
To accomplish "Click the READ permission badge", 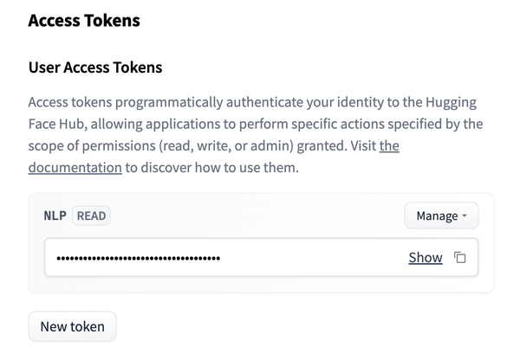I will (92, 215).
